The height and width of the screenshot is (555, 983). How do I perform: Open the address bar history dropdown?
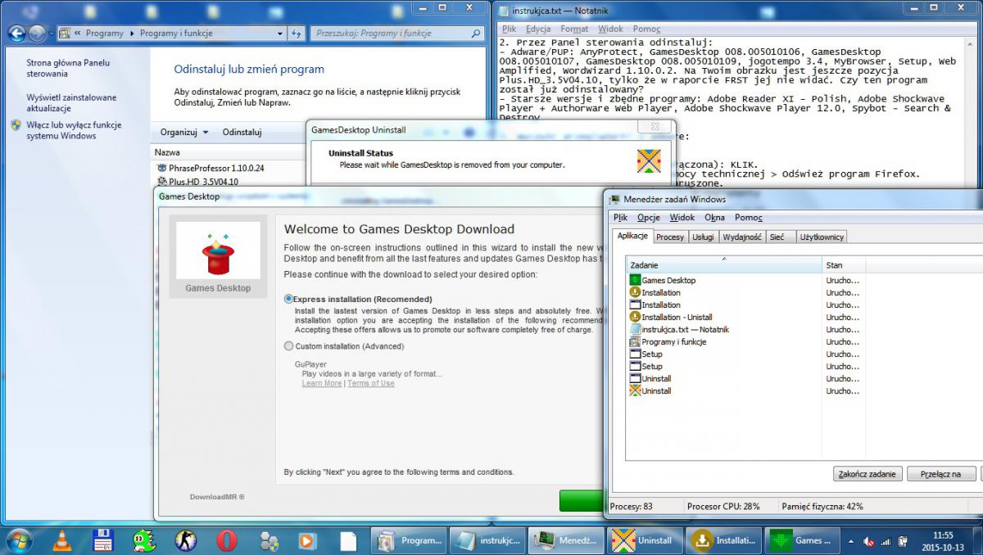click(x=279, y=34)
